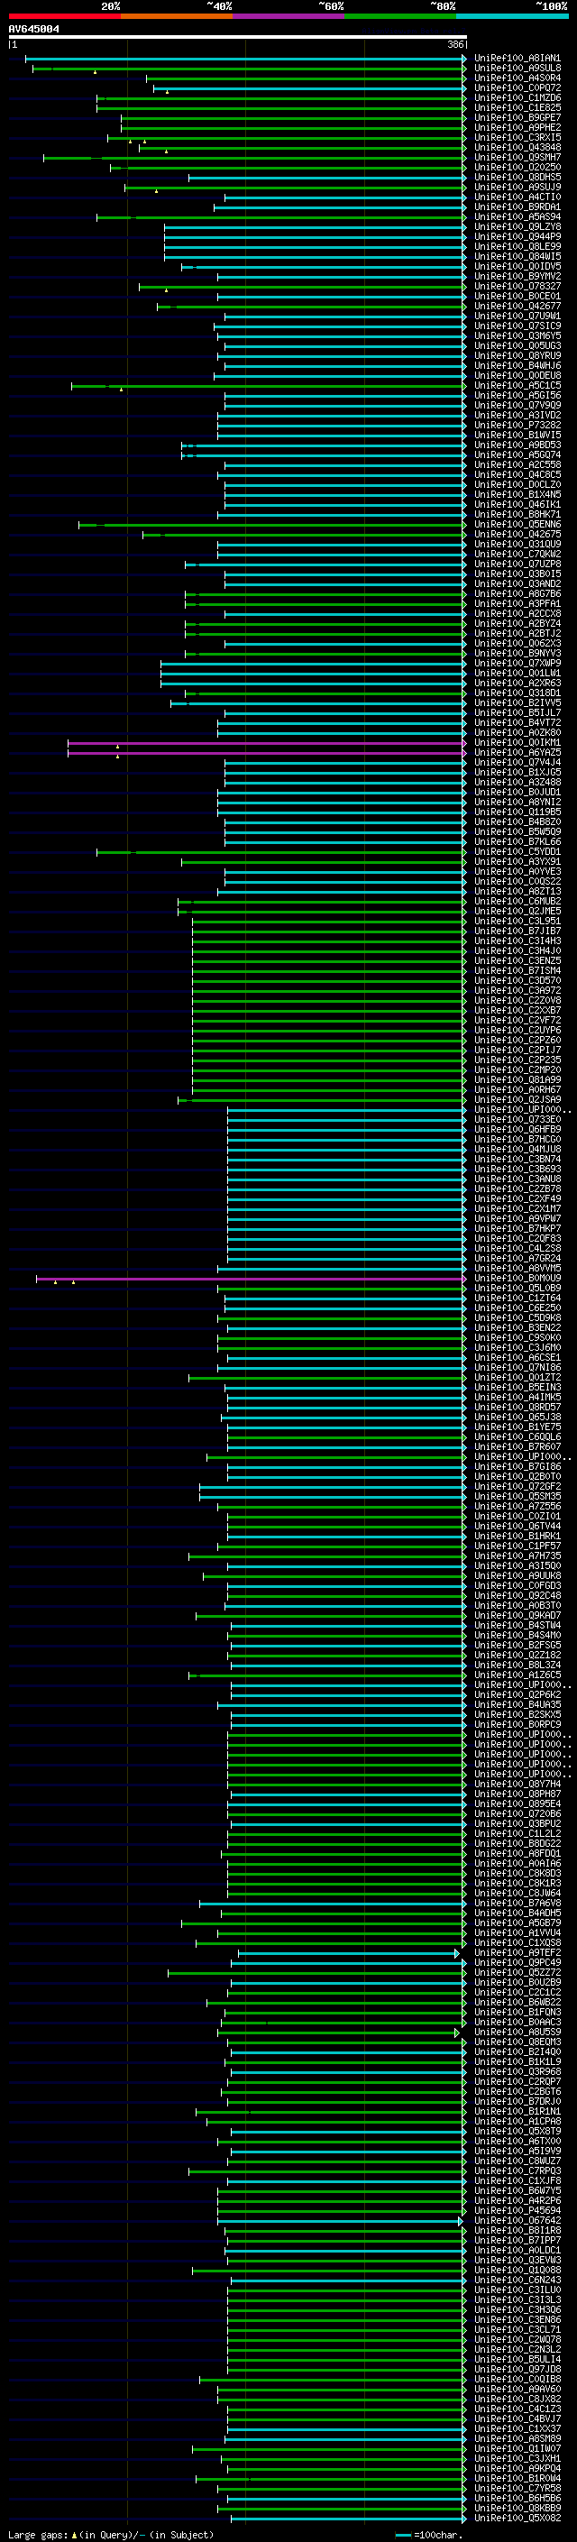The image size is (577, 2542).
Task: Select label UniRef100_C6MUB2
Action: pos(517,901)
